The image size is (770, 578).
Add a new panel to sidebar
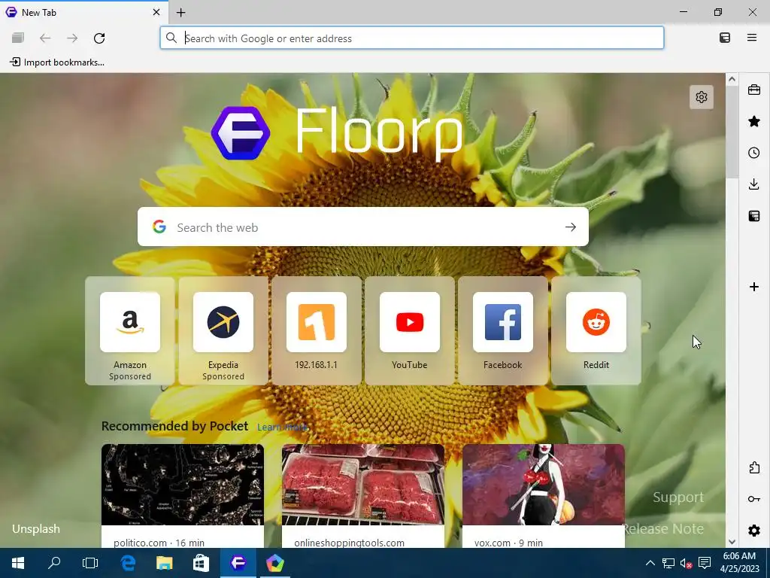pos(754,287)
